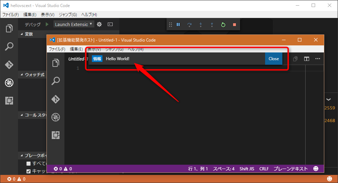Image resolution: width=338 pixels, height=183 pixels.
Task: Open Search in the hellovscext window activity bar
Action: [x=9, y=46]
